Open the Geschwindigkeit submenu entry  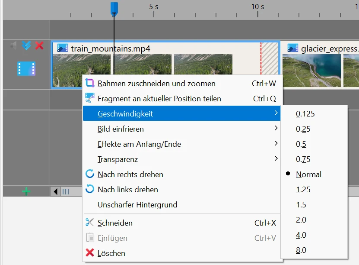[181, 113]
